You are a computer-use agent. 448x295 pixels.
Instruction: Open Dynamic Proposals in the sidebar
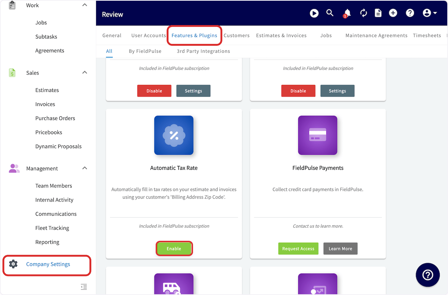pos(58,146)
